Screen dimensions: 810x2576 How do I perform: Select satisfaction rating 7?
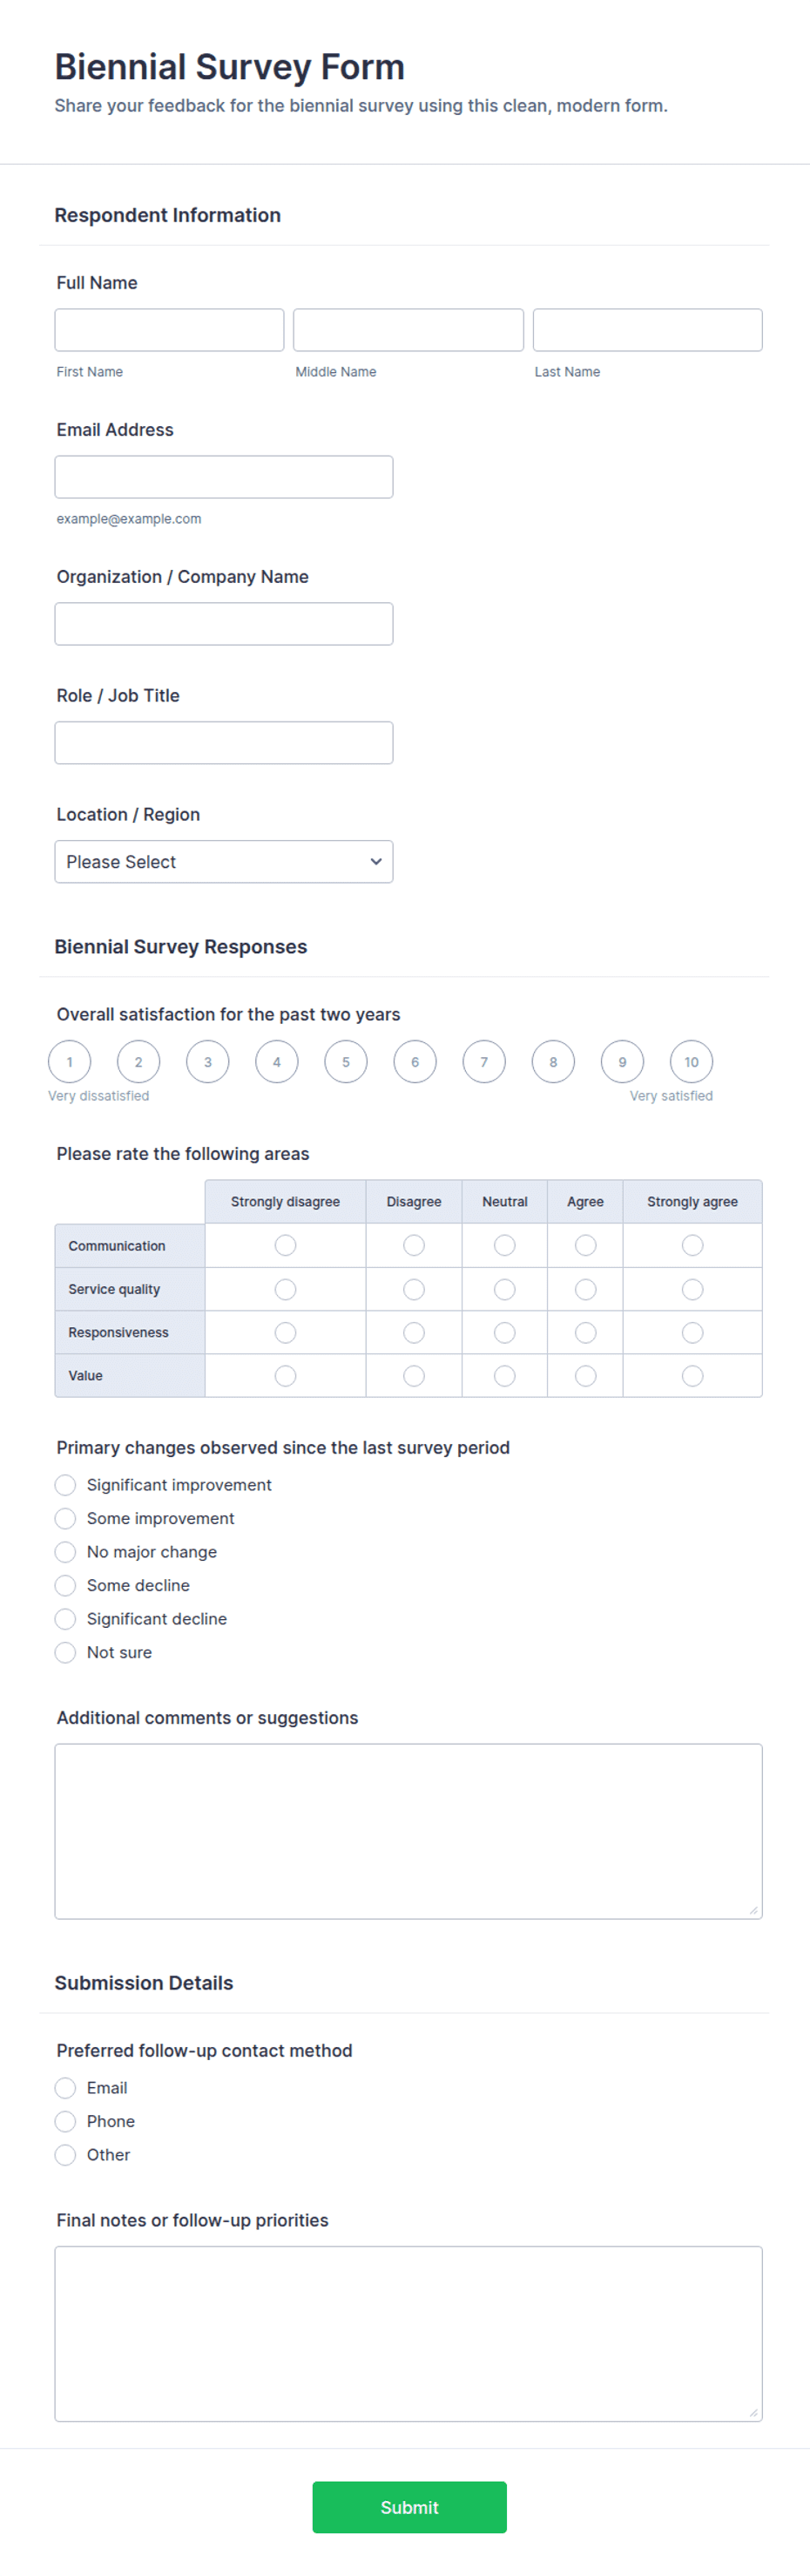coord(484,1062)
